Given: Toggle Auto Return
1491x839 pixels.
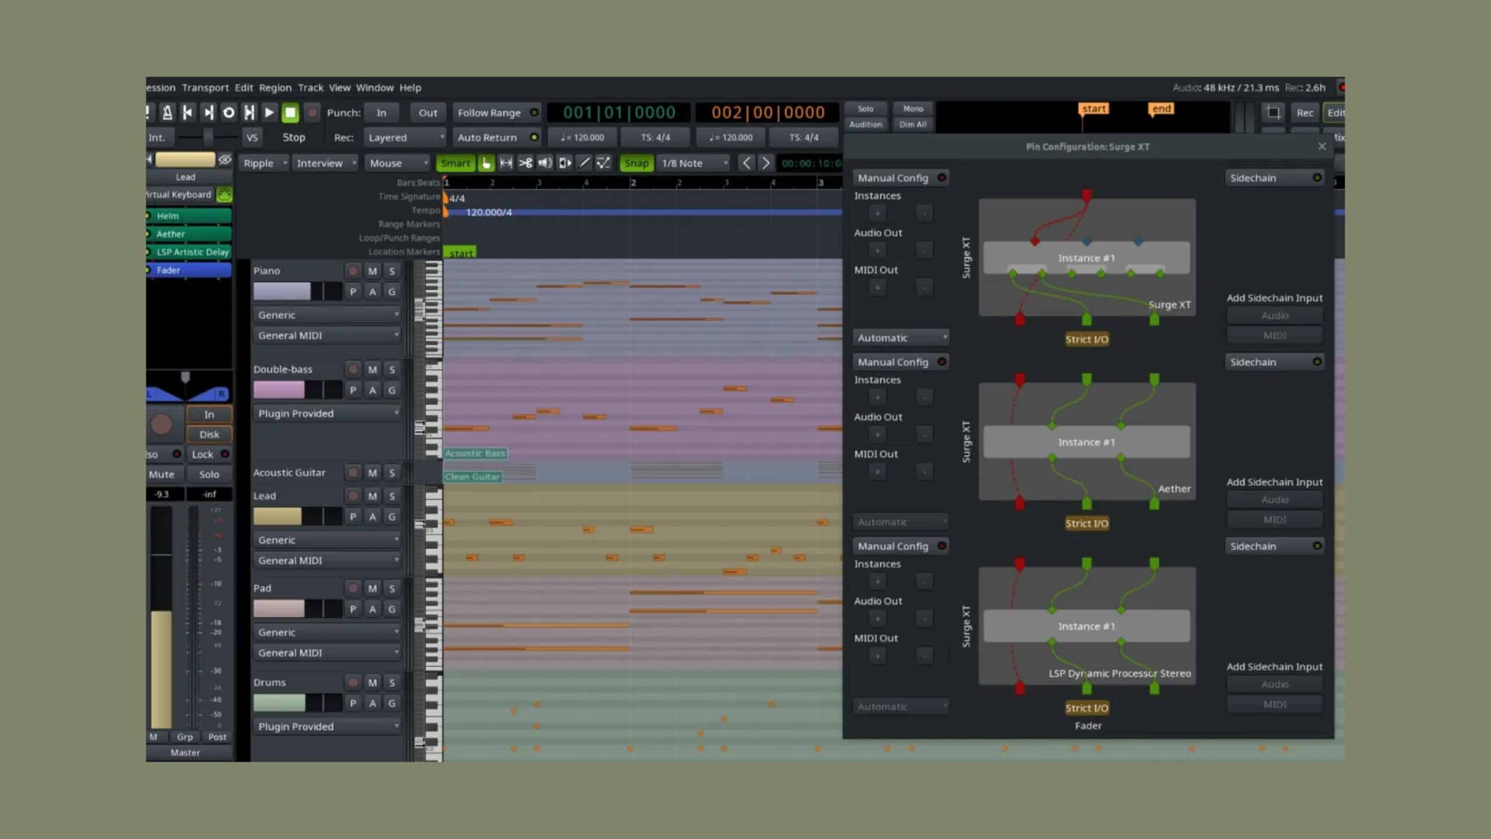Looking at the screenshot, I should 497,138.
